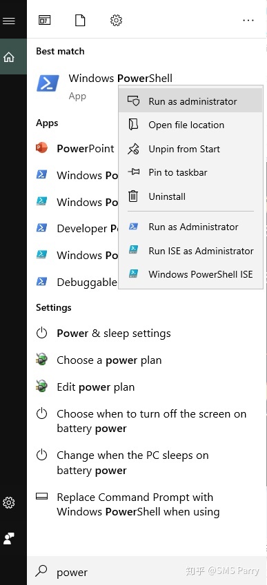Select Uninstall from the context menu
267x585 pixels.
190,196
